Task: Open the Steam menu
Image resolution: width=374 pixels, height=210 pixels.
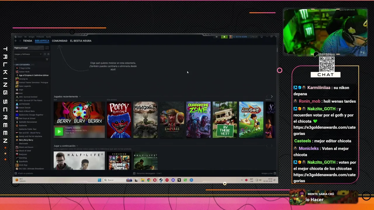Action: (20, 37)
